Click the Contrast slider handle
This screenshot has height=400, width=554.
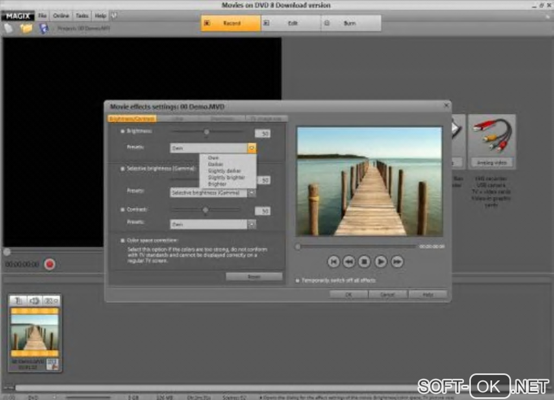[x=205, y=210]
